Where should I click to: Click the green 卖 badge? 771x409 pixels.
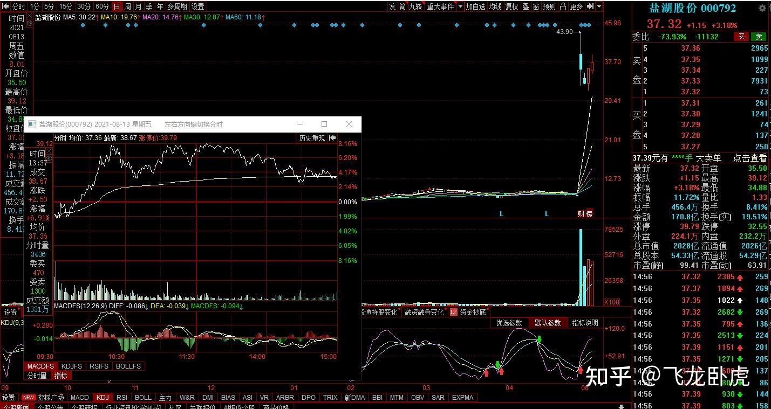click(x=759, y=37)
